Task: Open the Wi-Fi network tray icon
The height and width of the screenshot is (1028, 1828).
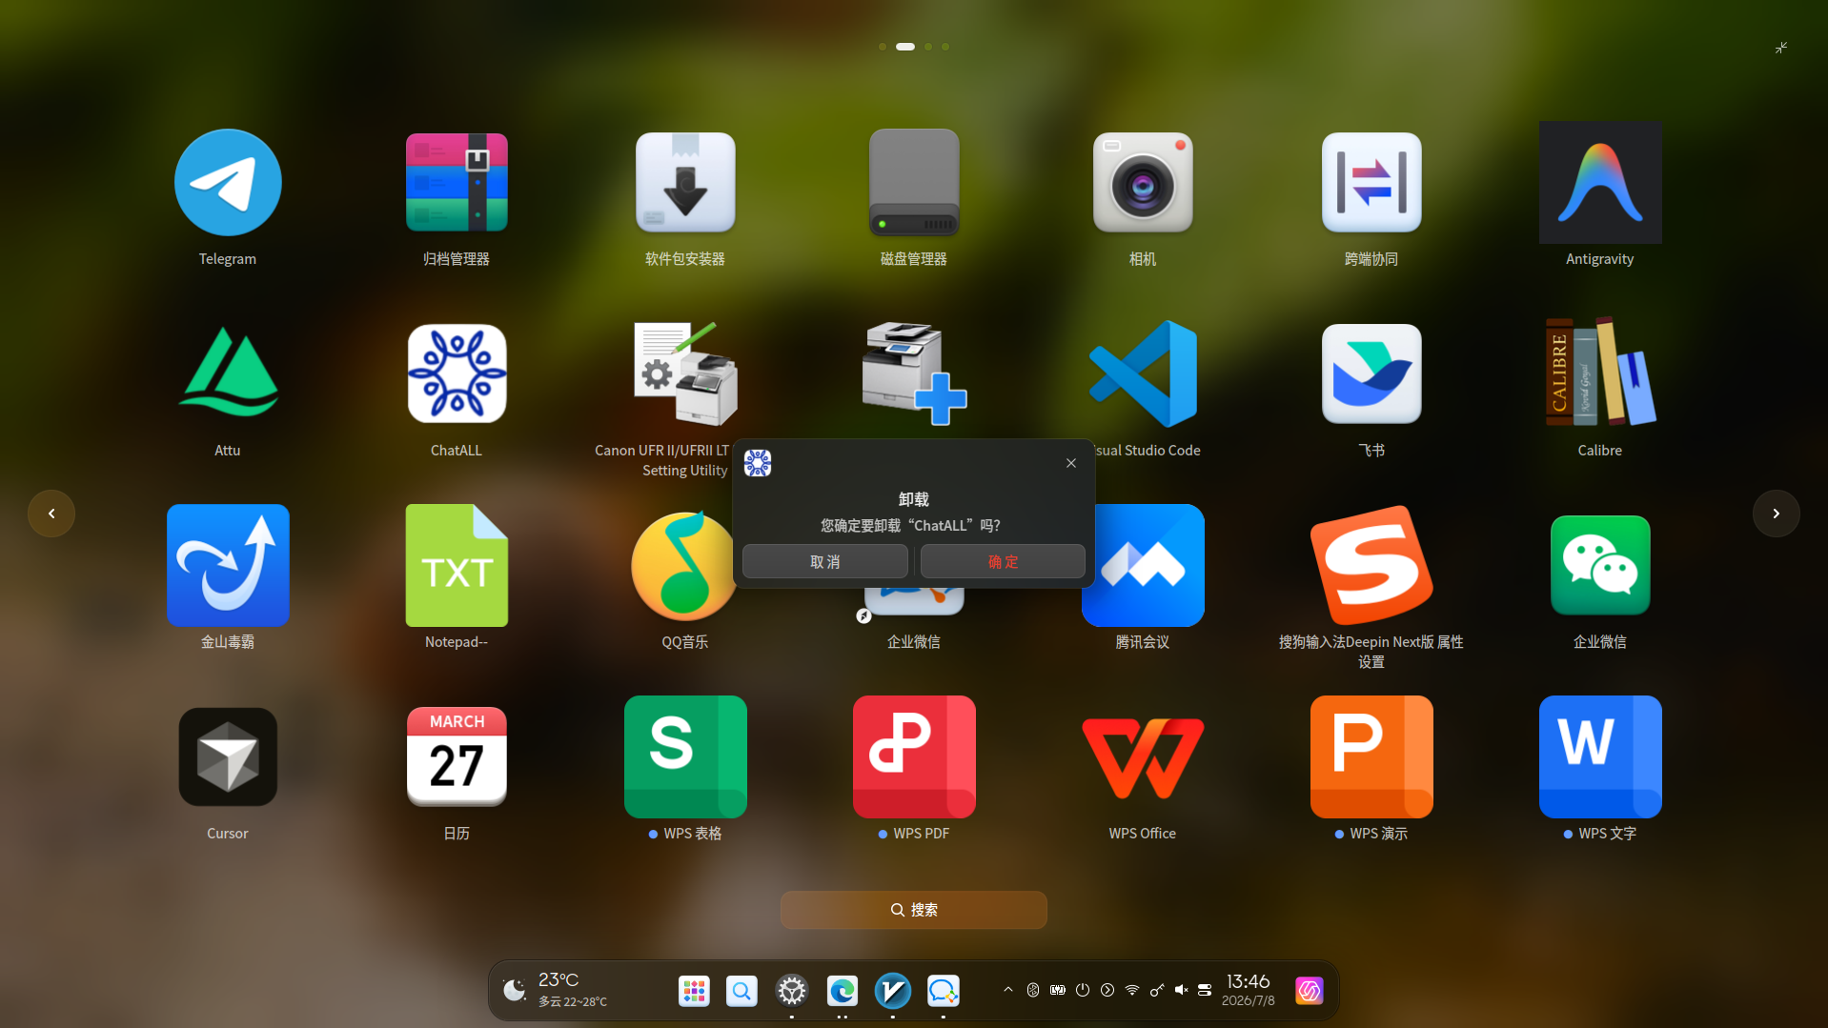Action: click(x=1132, y=990)
